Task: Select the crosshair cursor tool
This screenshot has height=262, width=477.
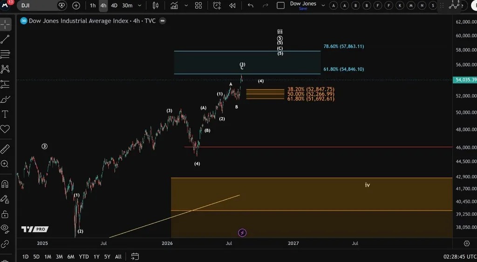Action: click(5, 24)
